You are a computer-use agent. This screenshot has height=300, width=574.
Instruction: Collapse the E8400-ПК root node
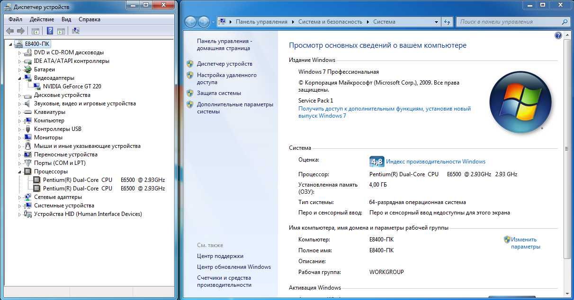click(11, 44)
